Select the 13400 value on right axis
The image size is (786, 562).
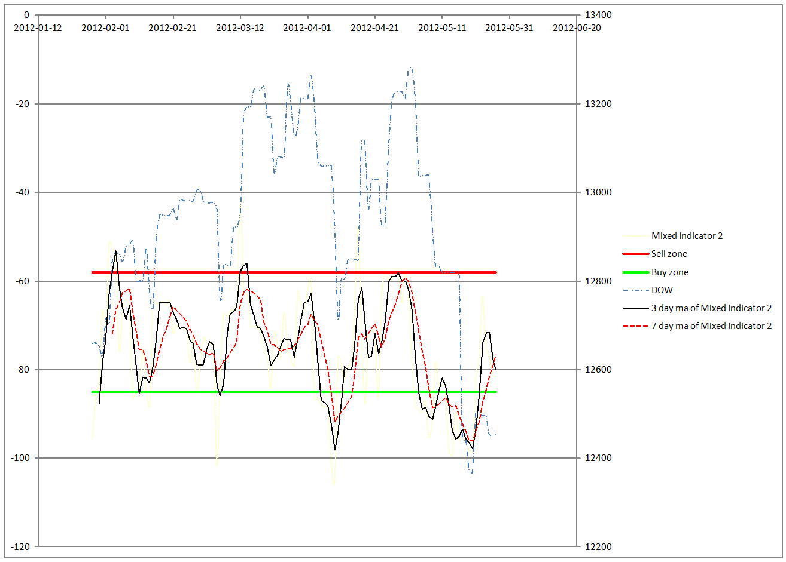point(595,15)
